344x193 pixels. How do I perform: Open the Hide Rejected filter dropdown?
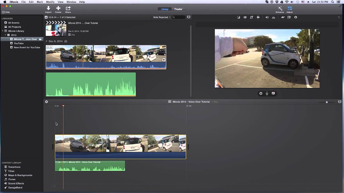tap(162, 17)
